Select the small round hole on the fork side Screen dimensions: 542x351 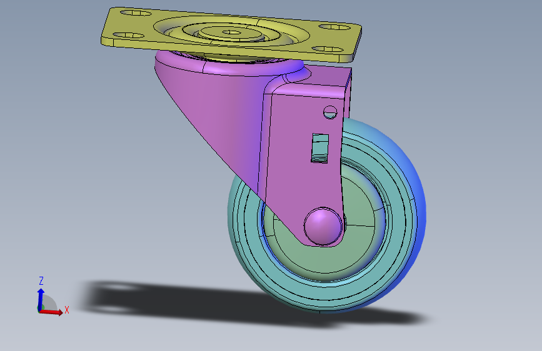(331, 112)
